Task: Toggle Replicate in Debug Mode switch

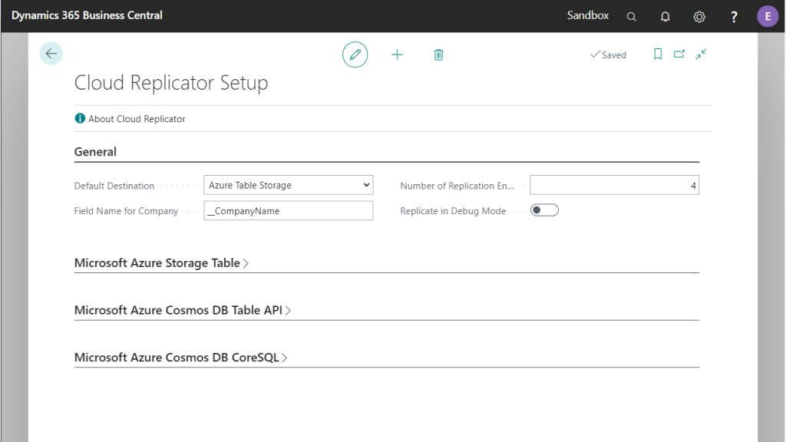Action: [x=544, y=210]
